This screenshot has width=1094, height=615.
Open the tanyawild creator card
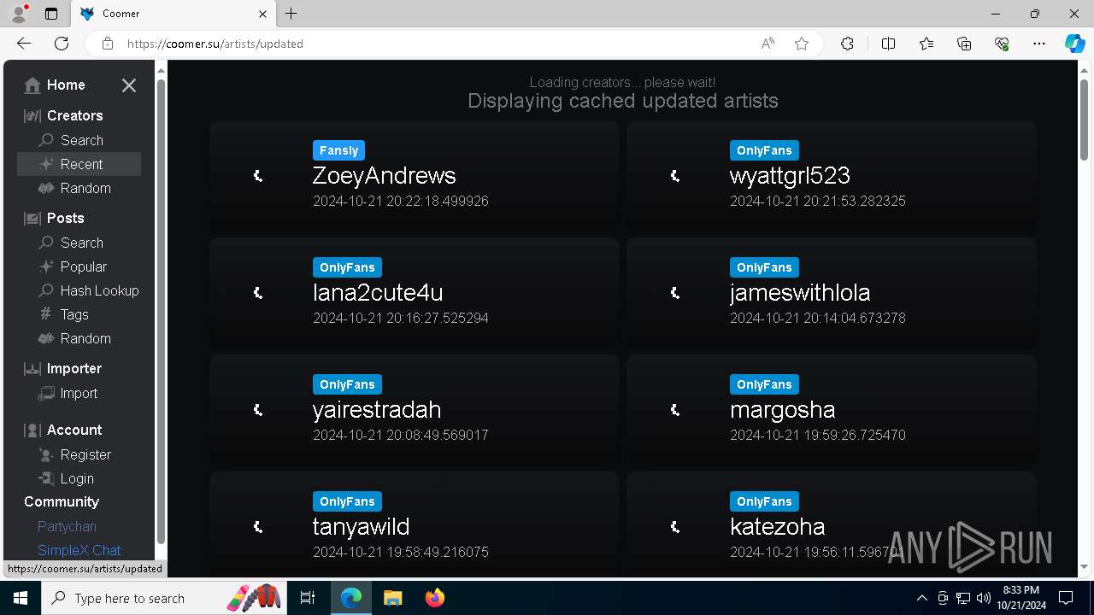tap(415, 523)
